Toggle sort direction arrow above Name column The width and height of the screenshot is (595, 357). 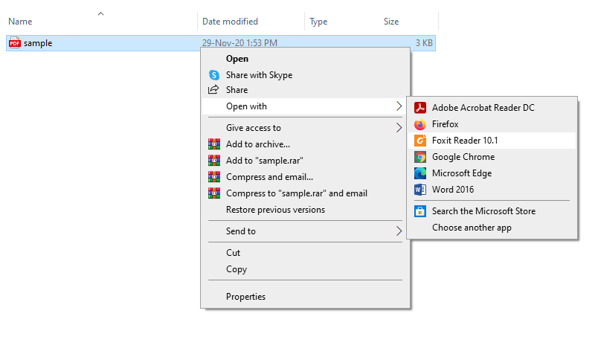pos(100,14)
